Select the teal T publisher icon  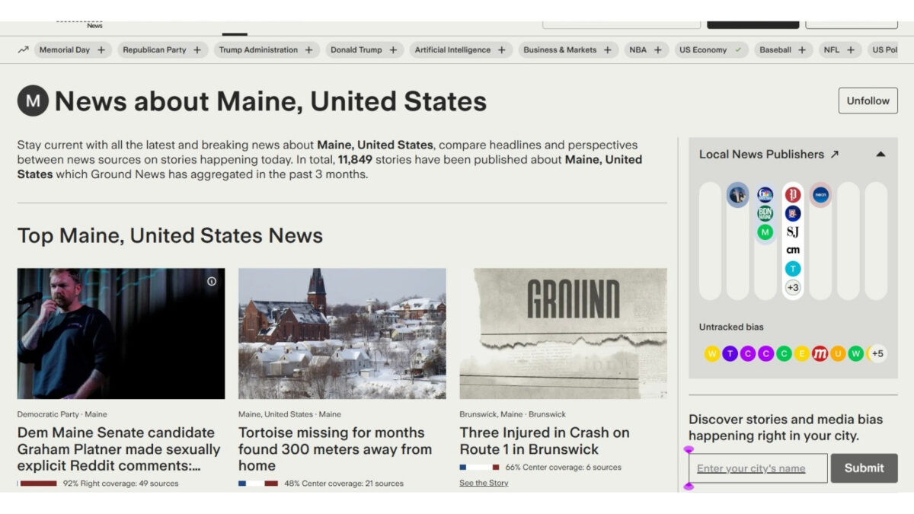coord(793,269)
